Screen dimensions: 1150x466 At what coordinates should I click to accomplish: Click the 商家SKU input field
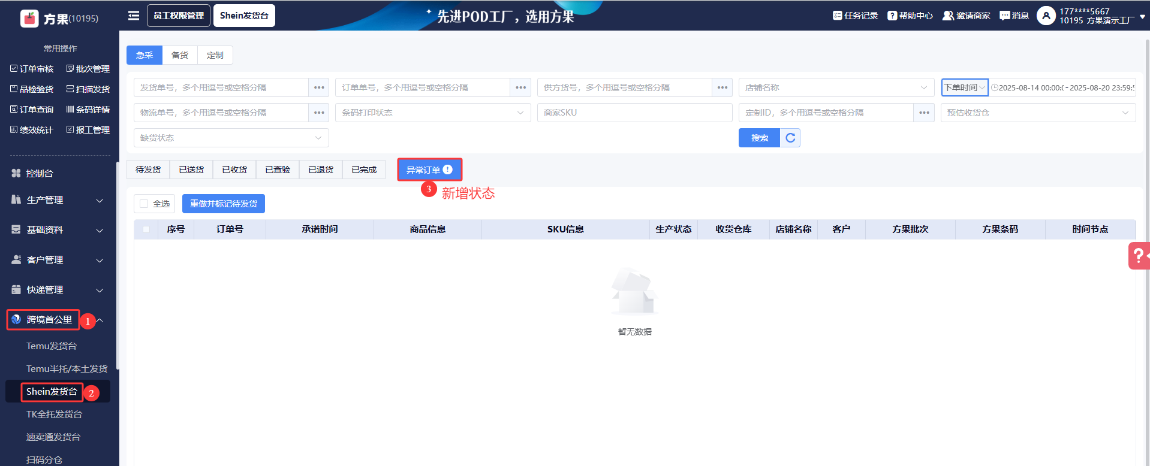(634, 113)
